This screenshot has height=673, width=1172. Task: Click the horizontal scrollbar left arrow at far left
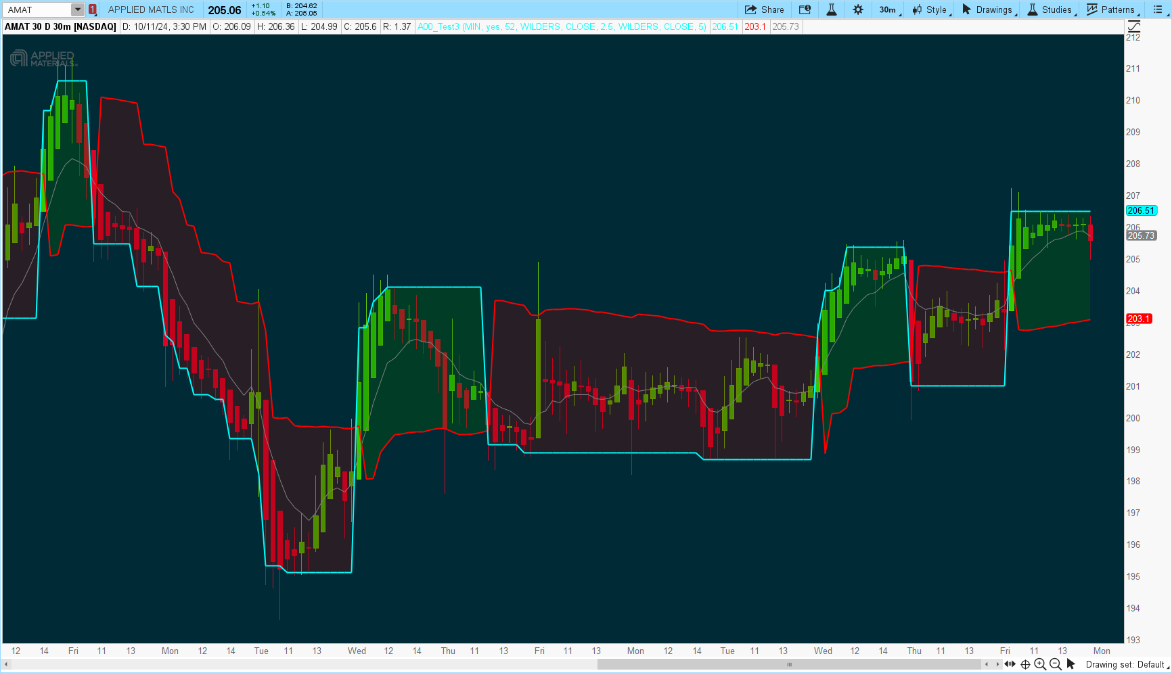pyautogui.click(x=7, y=664)
